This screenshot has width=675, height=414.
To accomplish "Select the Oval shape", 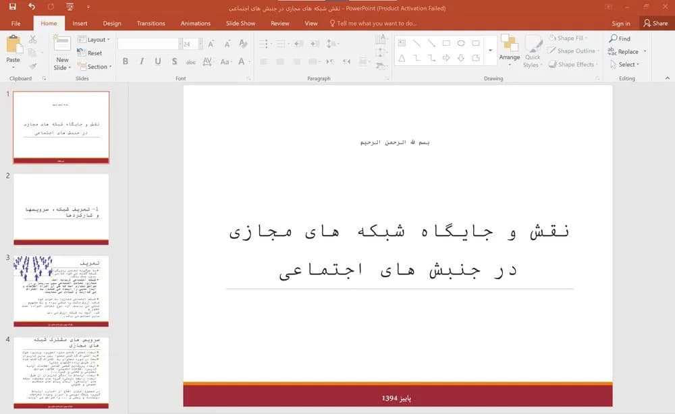I will [461, 43].
